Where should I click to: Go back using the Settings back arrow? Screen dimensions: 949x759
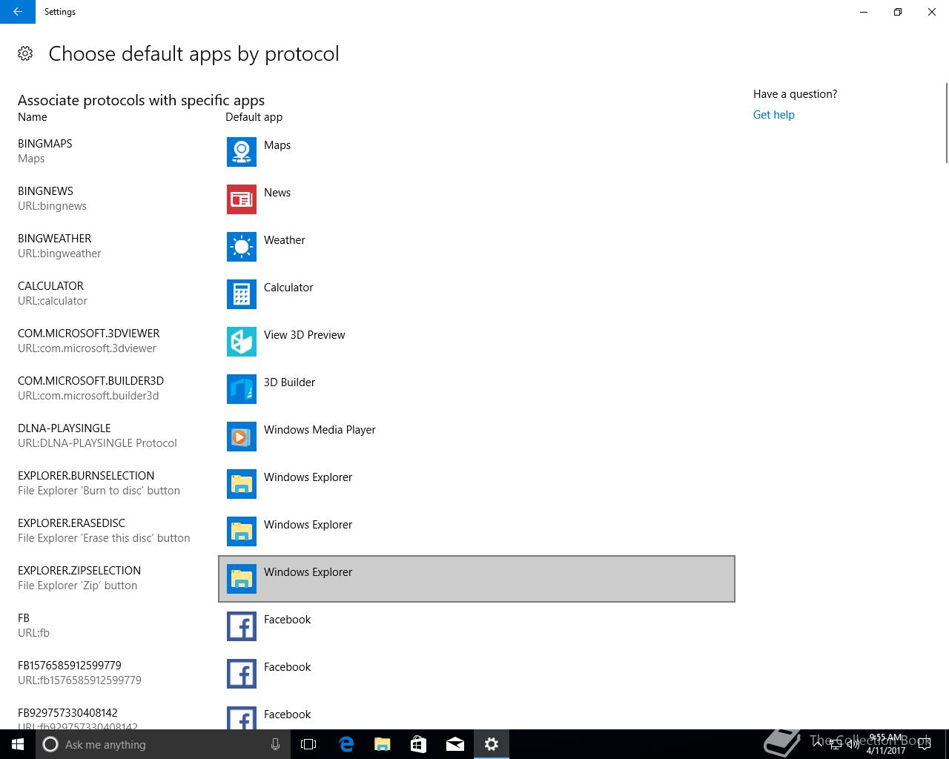click(18, 12)
